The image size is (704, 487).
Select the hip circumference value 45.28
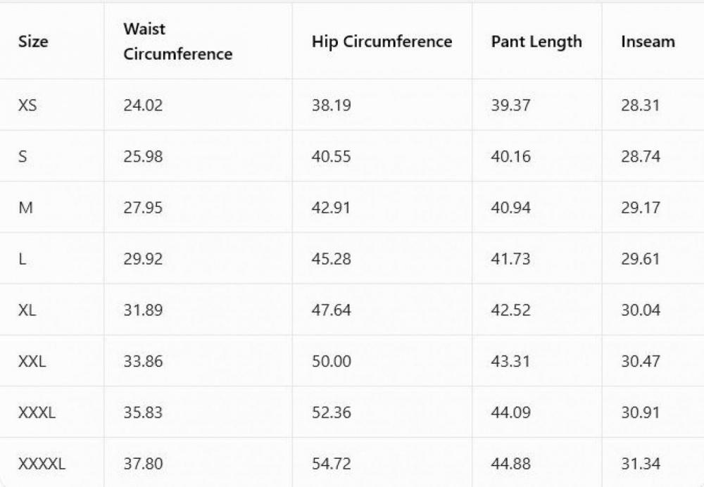[x=331, y=259]
